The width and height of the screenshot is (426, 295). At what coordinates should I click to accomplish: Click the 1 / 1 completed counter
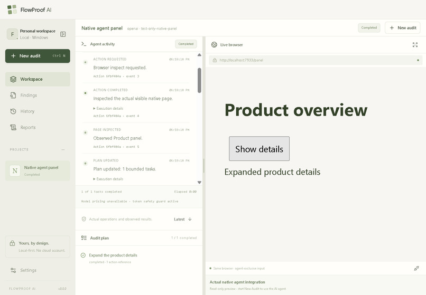184,237
